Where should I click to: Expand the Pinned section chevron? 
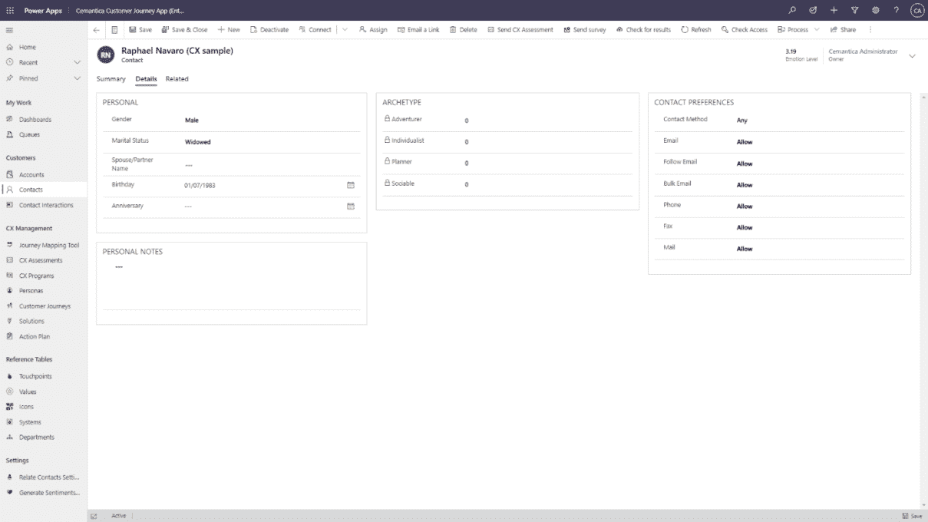point(77,78)
